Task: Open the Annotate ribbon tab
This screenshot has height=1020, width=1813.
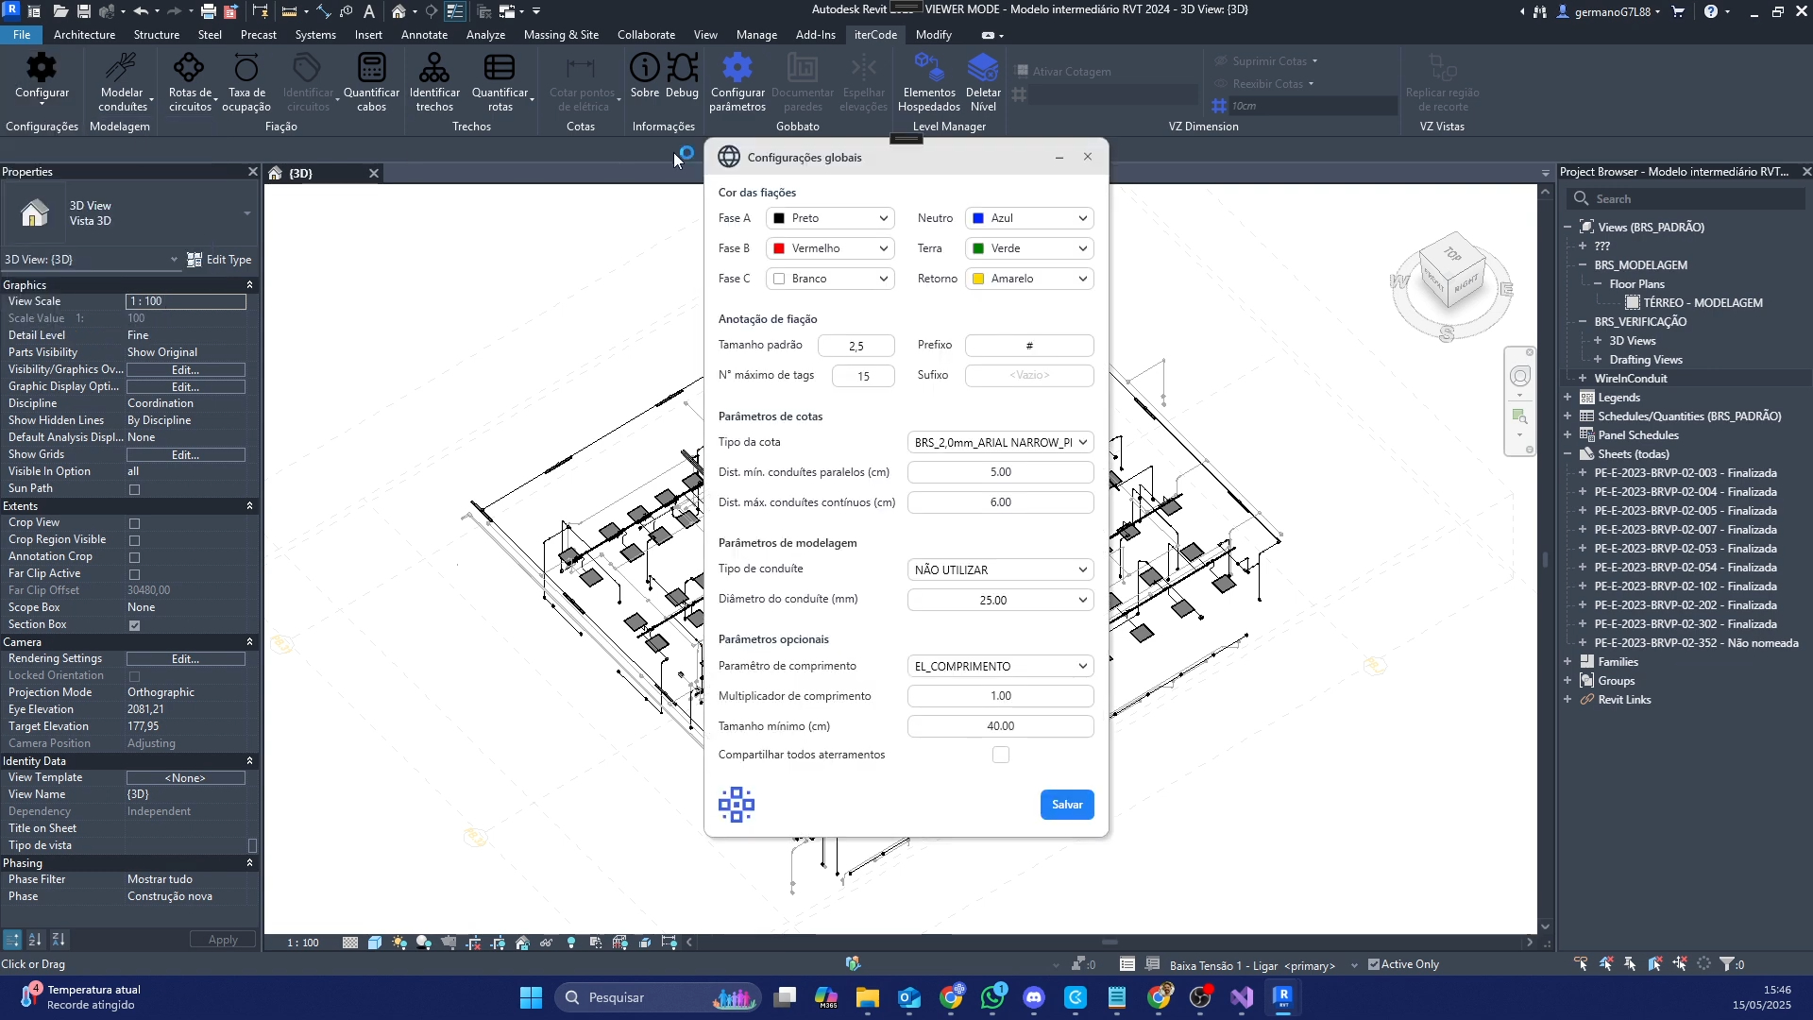Action: [x=424, y=35]
